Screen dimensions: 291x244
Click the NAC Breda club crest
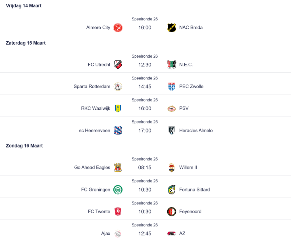pos(172,28)
